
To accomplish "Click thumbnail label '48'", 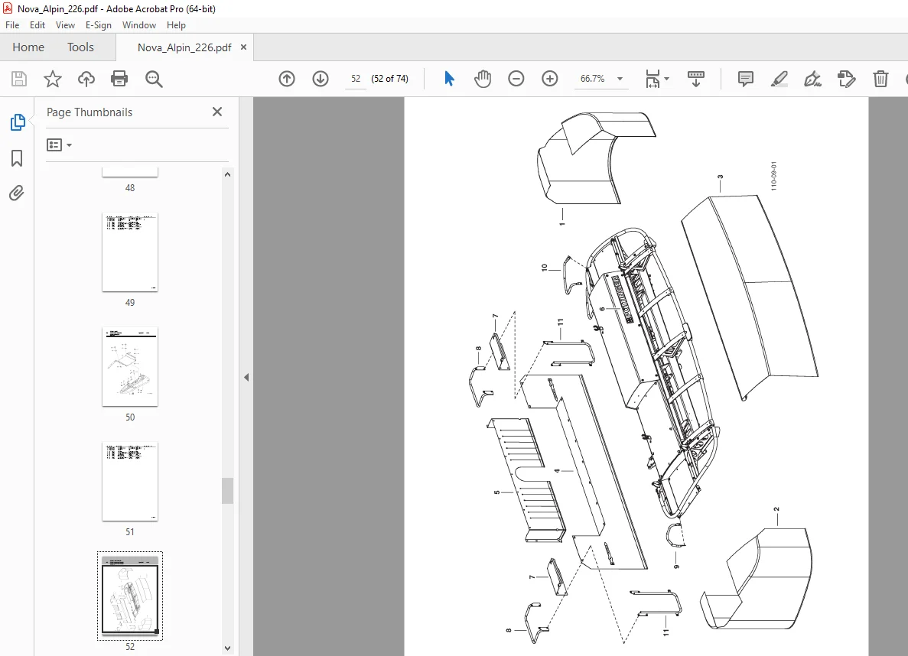I will (130, 187).
